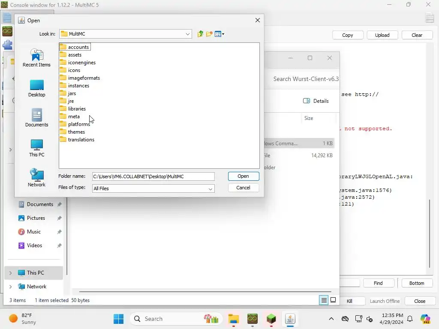Click the Folder name input field

tap(153, 176)
